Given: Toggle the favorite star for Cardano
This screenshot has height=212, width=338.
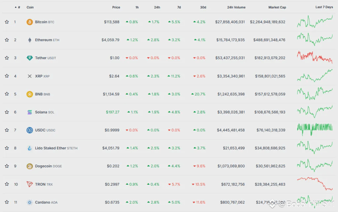Looking at the screenshot, I should pyautogui.click(x=7, y=202).
